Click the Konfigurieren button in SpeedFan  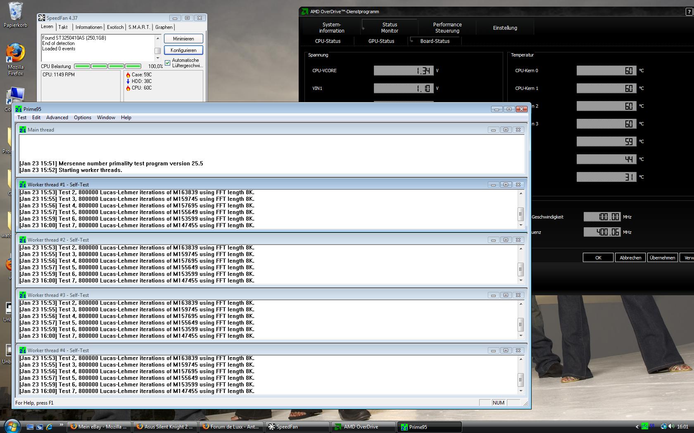pyautogui.click(x=183, y=50)
